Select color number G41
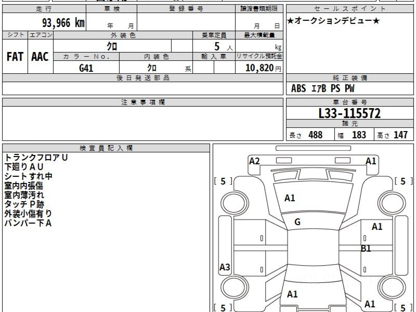 86,68
